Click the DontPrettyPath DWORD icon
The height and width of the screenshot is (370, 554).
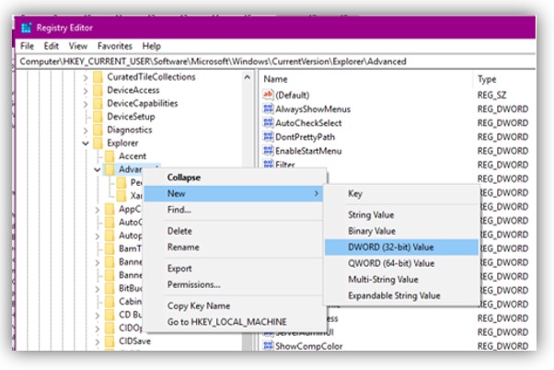point(268,137)
